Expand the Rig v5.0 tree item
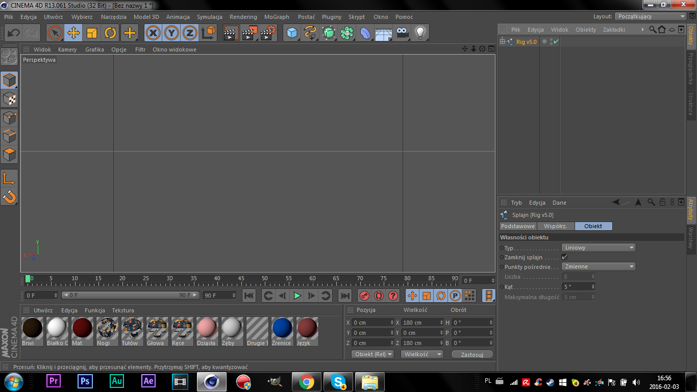Image resolution: width=697 pixels, height=392 pixels. pos(503,42)
